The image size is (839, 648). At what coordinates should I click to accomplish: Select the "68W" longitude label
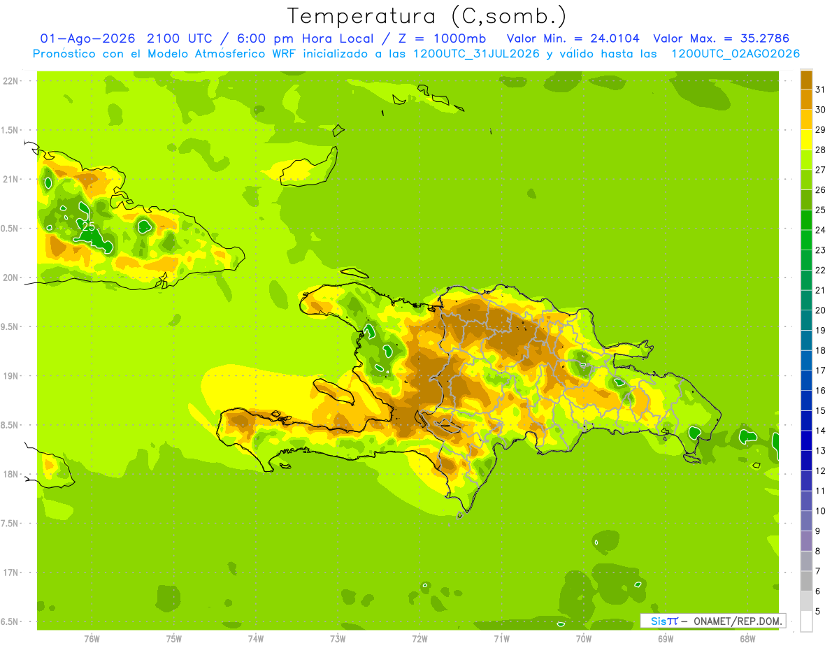click(747, 638)
